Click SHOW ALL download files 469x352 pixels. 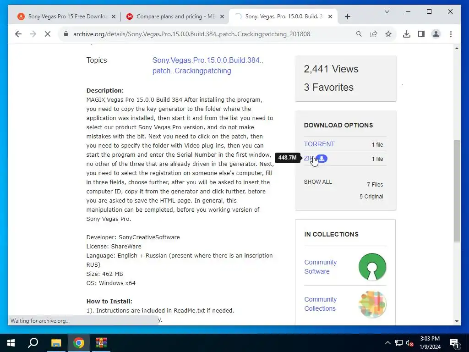318,182
